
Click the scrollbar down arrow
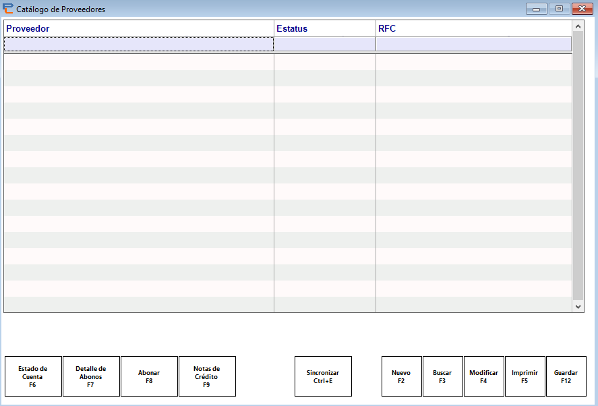[x=578, y=306]
